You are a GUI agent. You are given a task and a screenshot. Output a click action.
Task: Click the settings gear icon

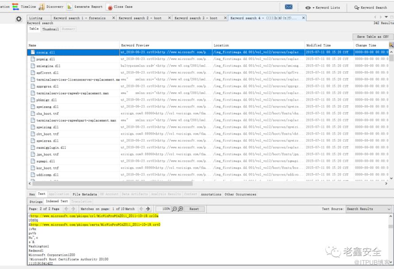click(19, 19)
